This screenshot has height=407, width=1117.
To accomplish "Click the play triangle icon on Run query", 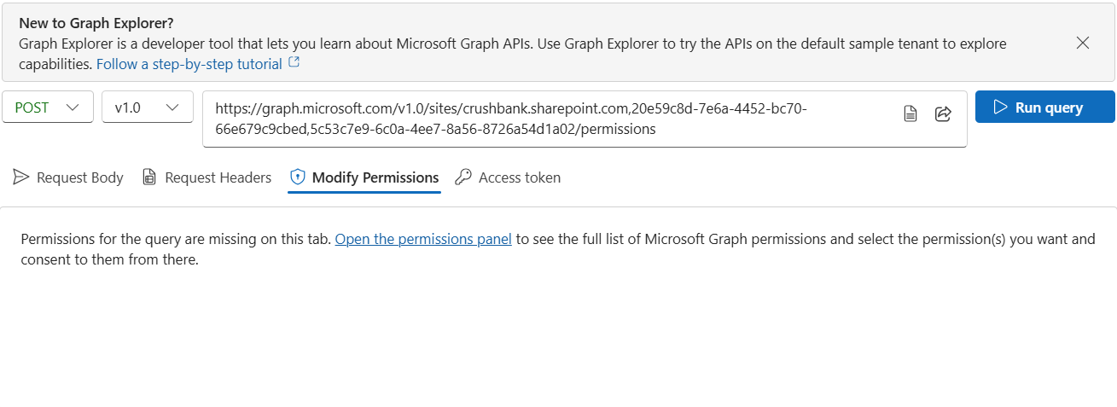I will 1001,108.
